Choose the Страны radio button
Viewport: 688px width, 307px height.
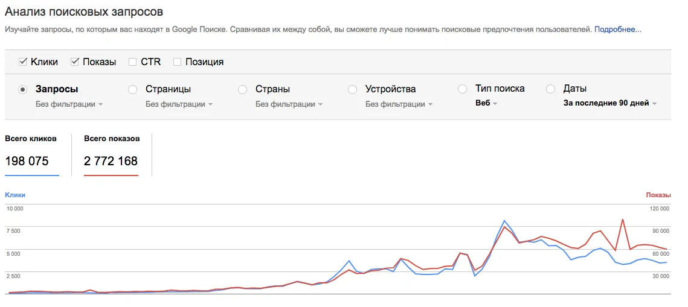243,89
